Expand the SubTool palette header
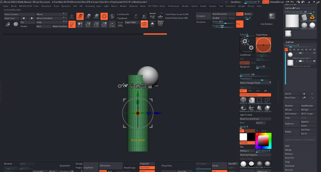The image size is (321, 172). (290, 42)
